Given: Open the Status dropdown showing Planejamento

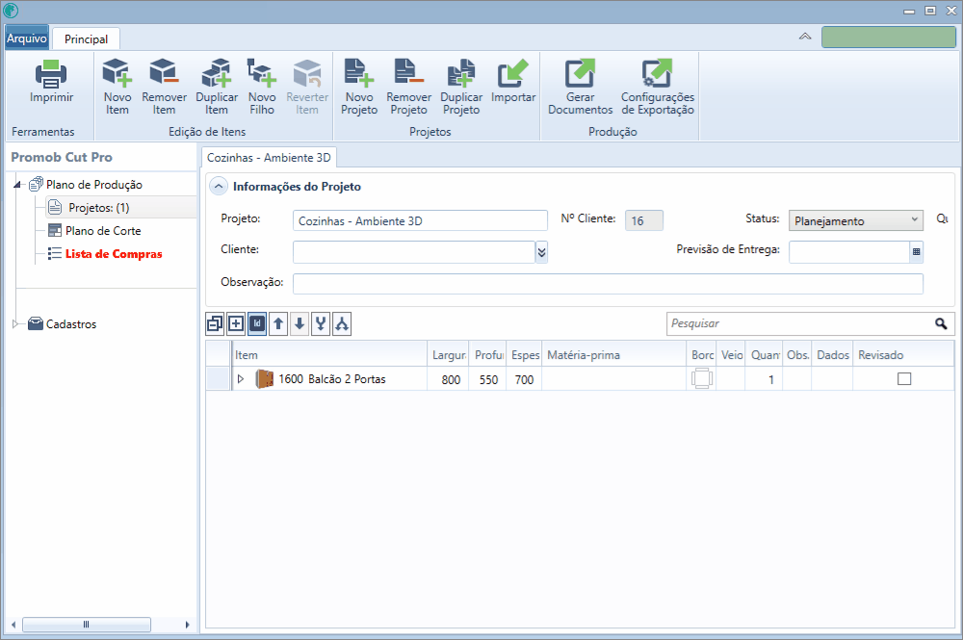Looking at the screenshot, I should (855, 220).
